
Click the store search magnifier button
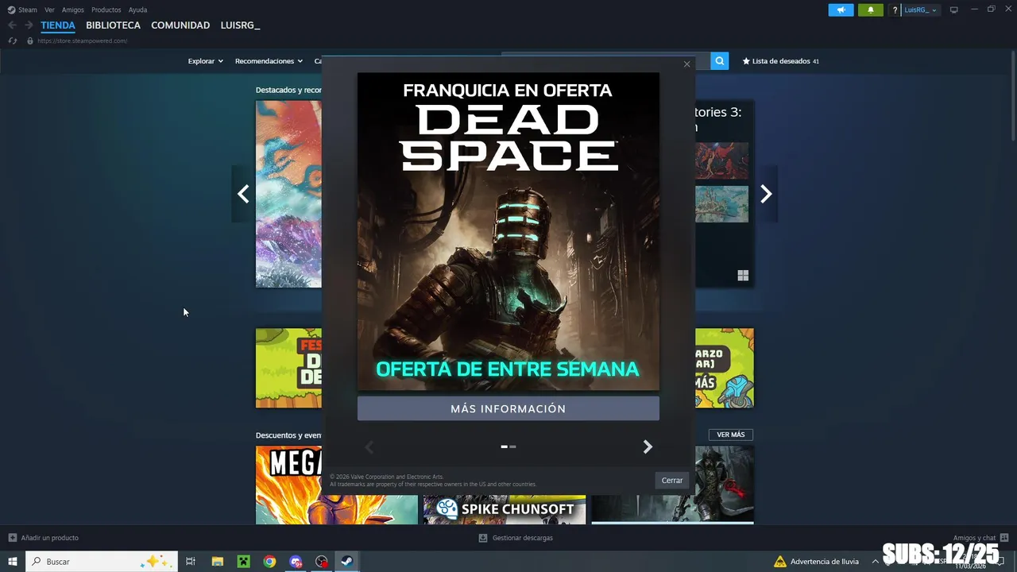click(x=720, y=61)
